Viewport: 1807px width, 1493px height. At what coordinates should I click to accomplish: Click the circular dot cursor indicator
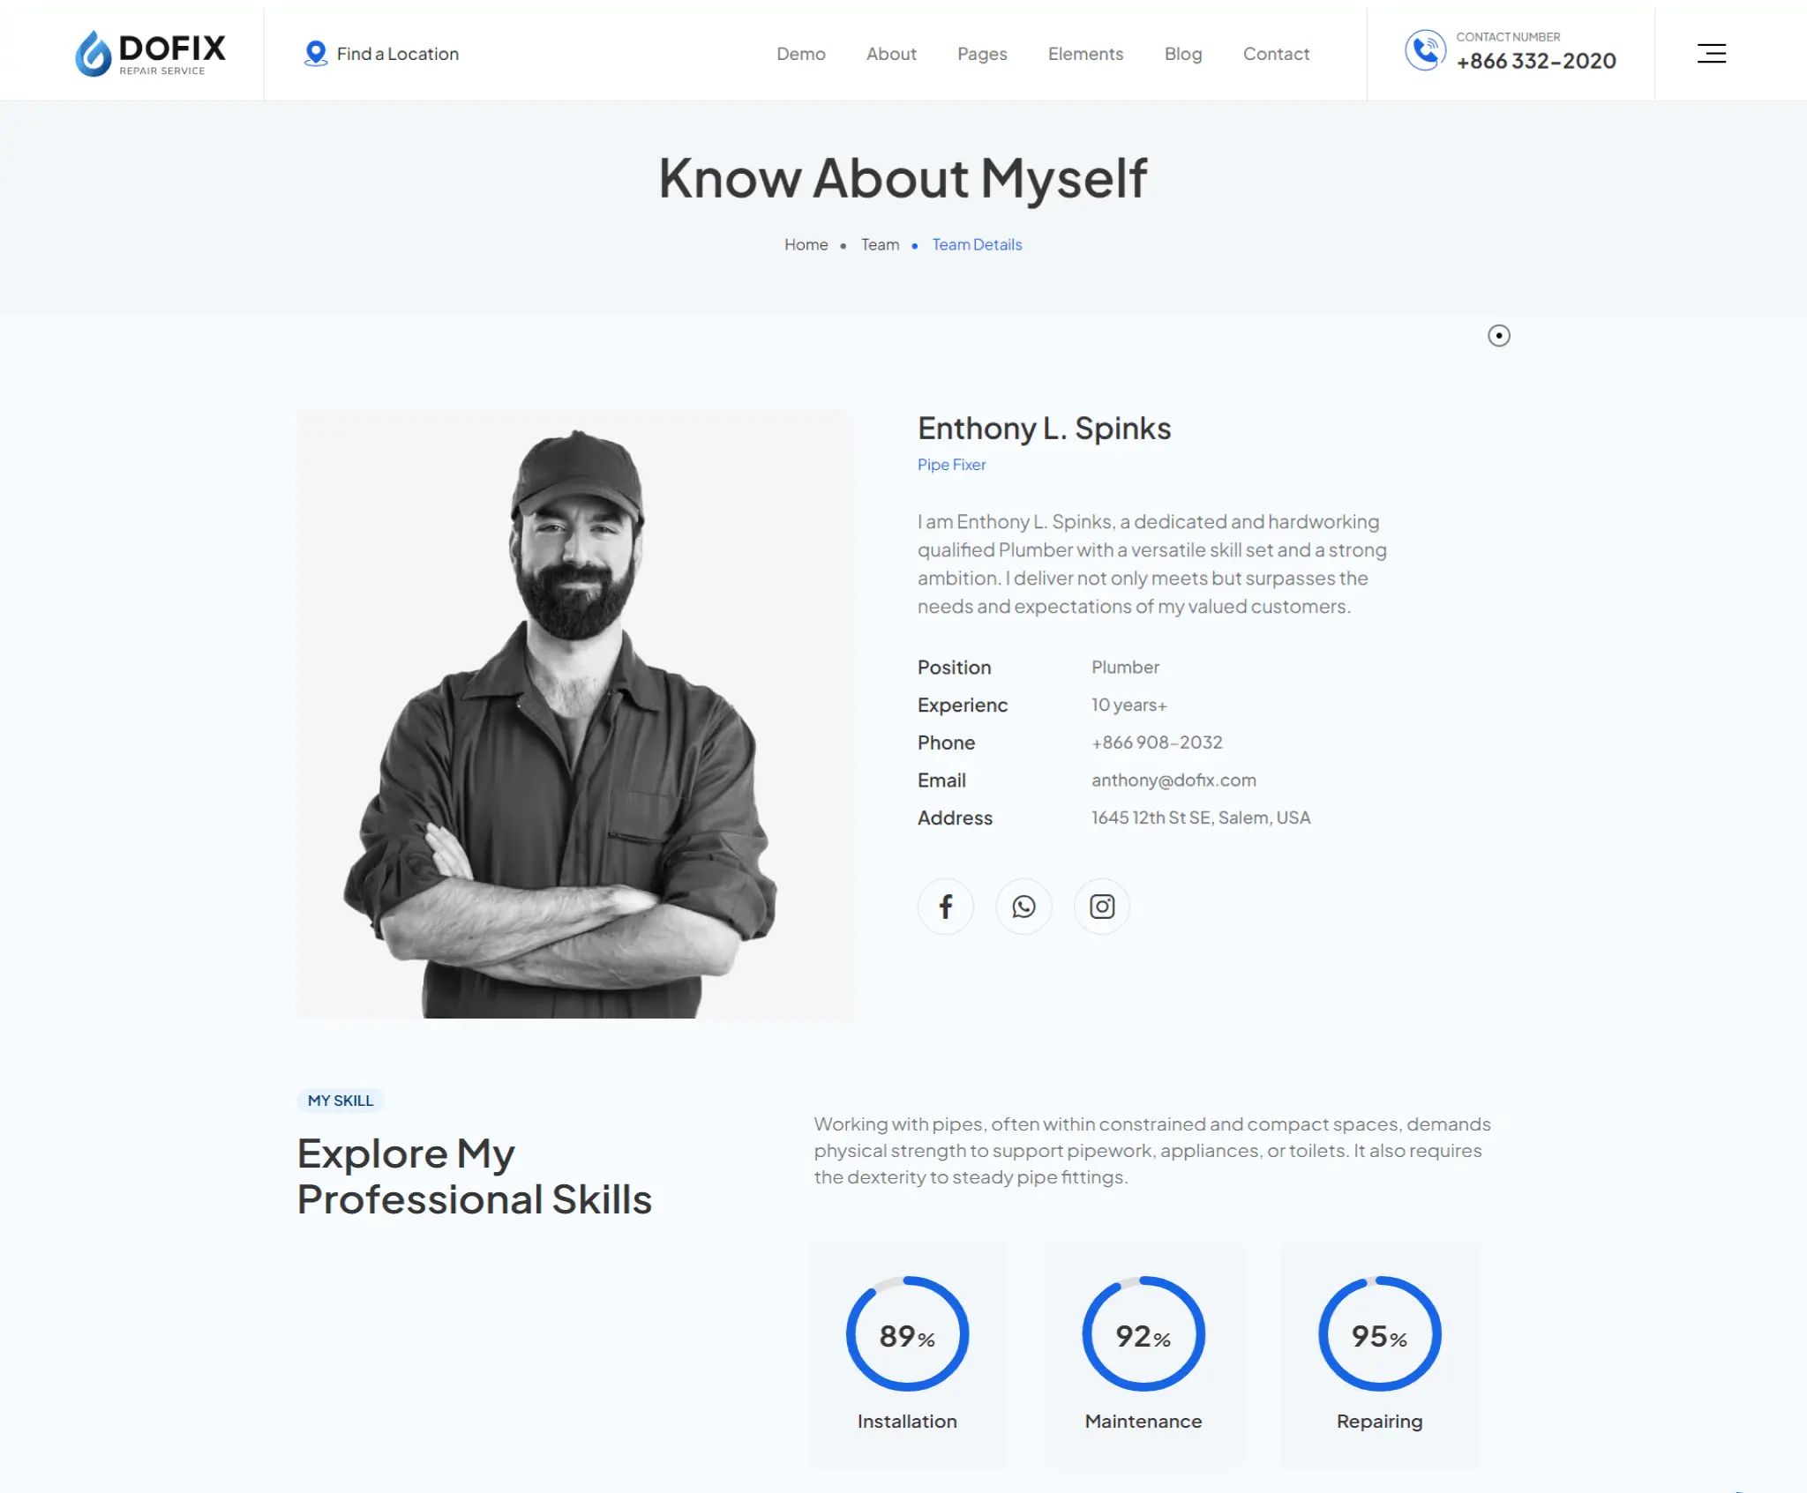pyautogui.click(x=1498, y=336)
